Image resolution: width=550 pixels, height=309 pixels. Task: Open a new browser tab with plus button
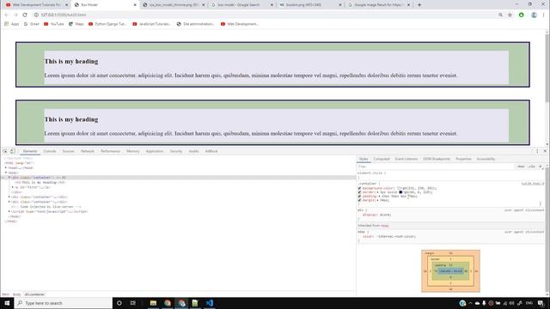point(419,5)
